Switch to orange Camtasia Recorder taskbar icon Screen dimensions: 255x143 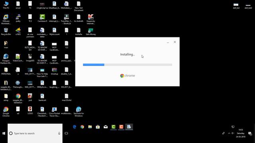[121, 127]
